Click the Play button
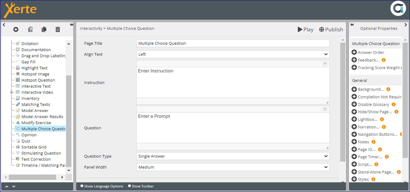Viewport: 410px width, 192px height. tap(305, 30)
